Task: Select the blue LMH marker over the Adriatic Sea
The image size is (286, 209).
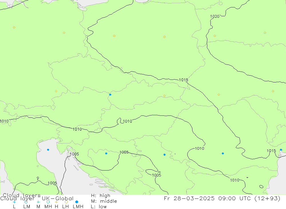Action: tap(48, 150)
